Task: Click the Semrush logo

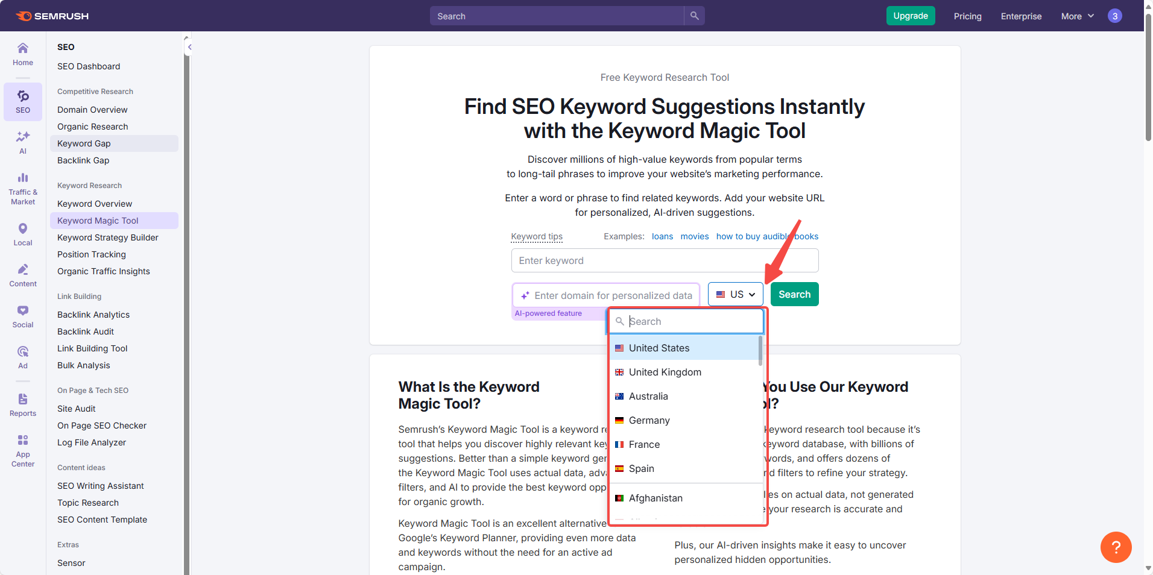Action: pos(52,16)
